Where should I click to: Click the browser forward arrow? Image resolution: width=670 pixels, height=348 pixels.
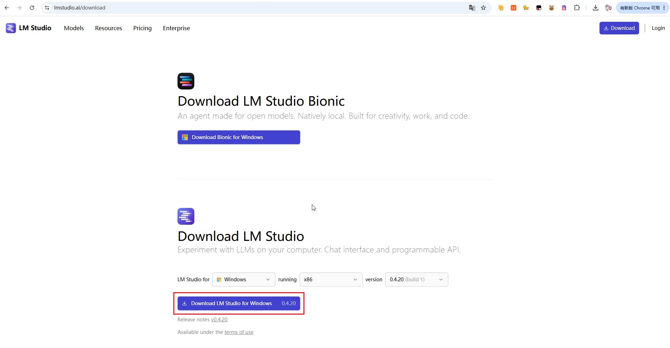tap(19, 8)
